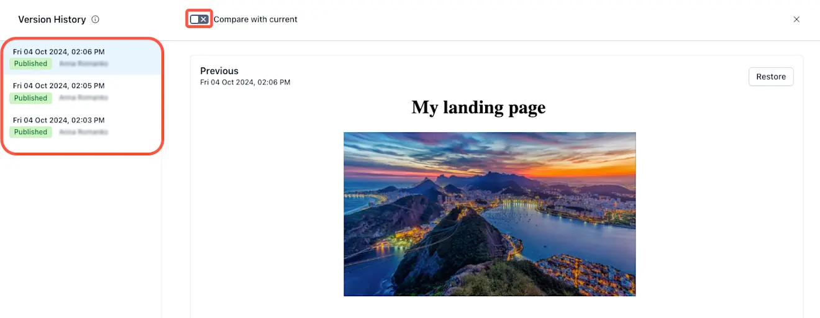Viewport: 820px width, 318px height.
Task: Click the author name on 02:06 PM version
Action: pos(84,63)
